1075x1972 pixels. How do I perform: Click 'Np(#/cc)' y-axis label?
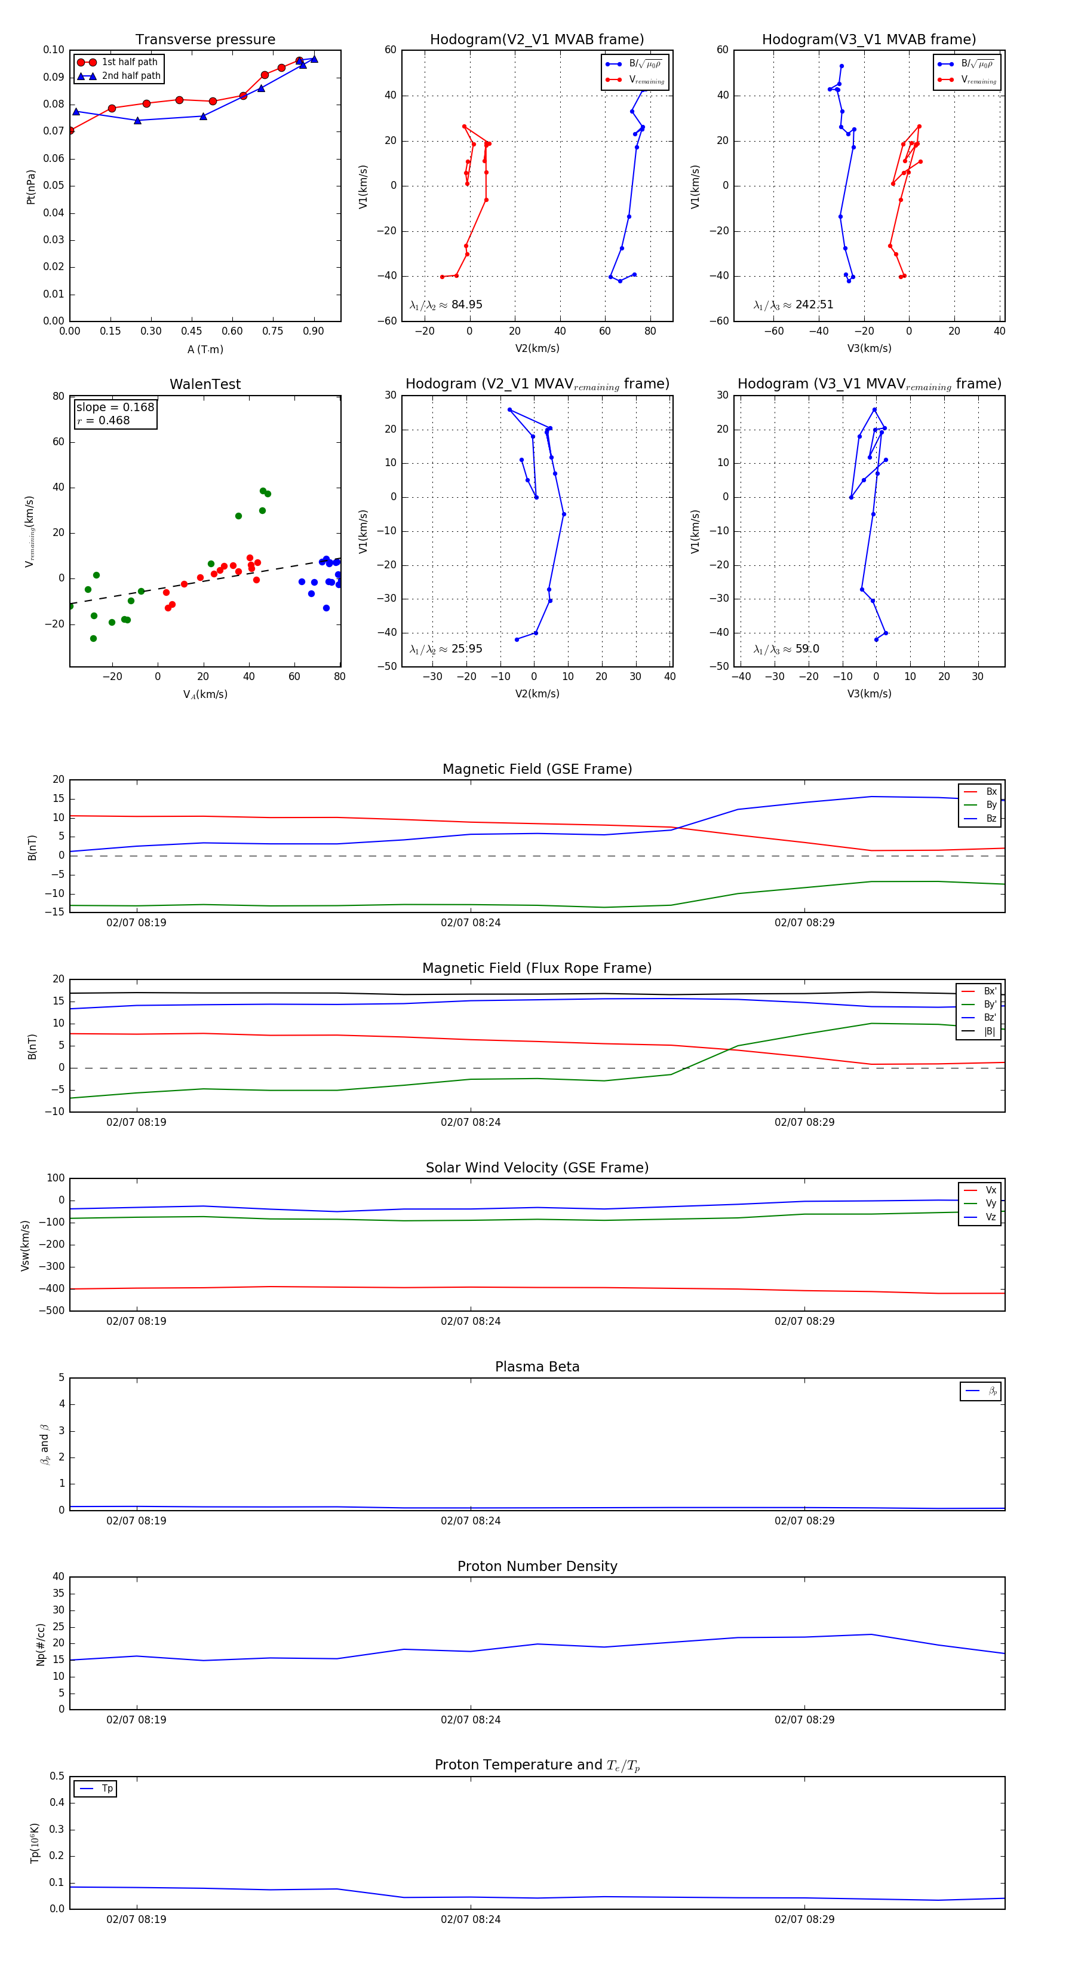[41, 1643]
